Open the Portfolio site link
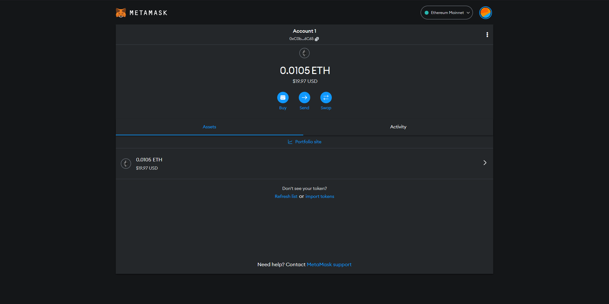The image size is (609, 304). [308, 142]
